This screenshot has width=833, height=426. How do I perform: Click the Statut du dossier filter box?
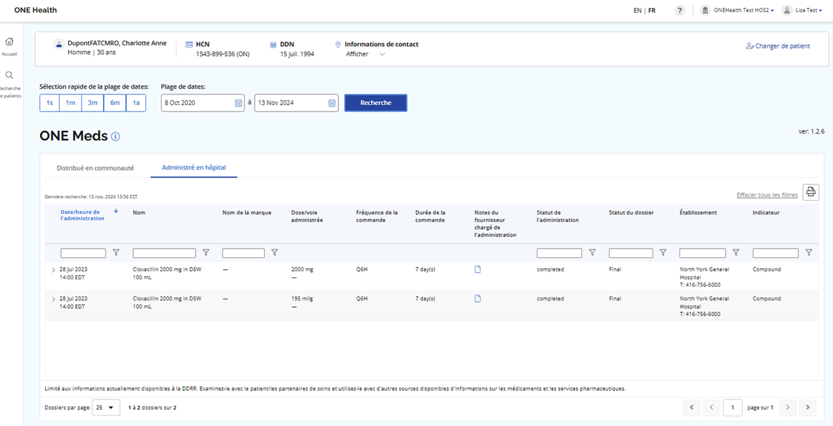631,253
